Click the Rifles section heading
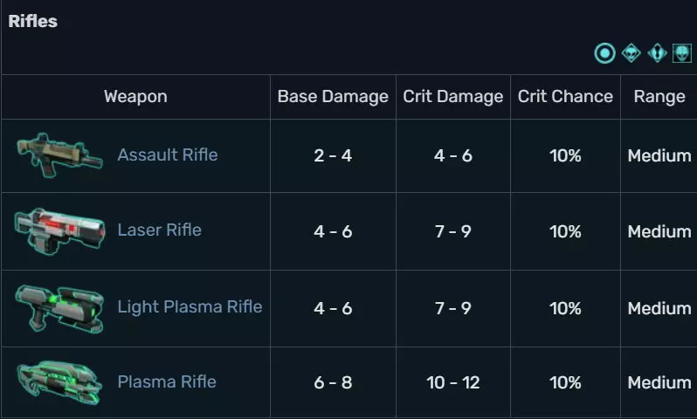 coord(33,22)
